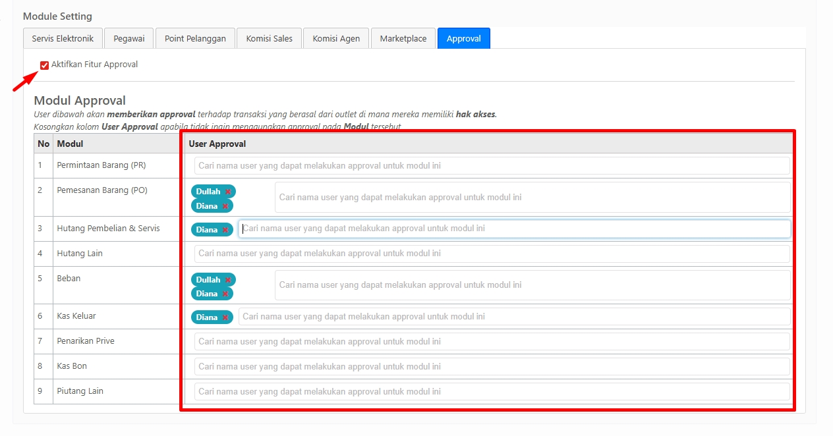Uncheck Aktifkan Fitur Approval checkbox

(45, 65)
